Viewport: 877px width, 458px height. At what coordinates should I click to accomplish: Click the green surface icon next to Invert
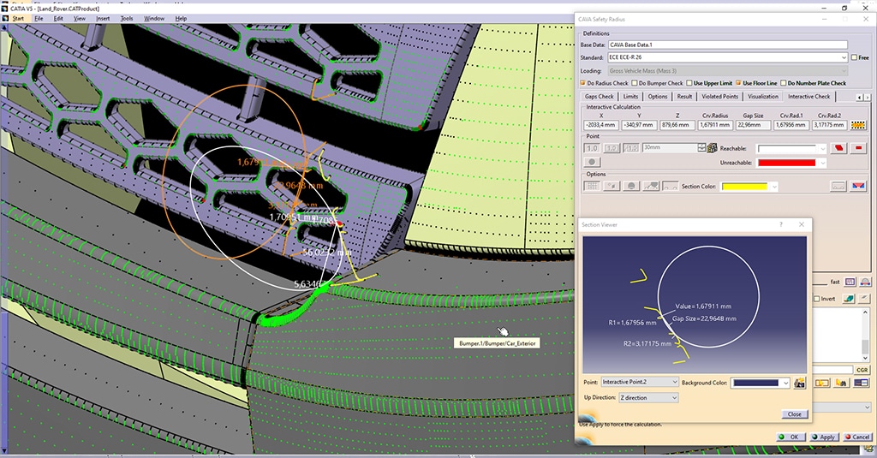(849, 299)
